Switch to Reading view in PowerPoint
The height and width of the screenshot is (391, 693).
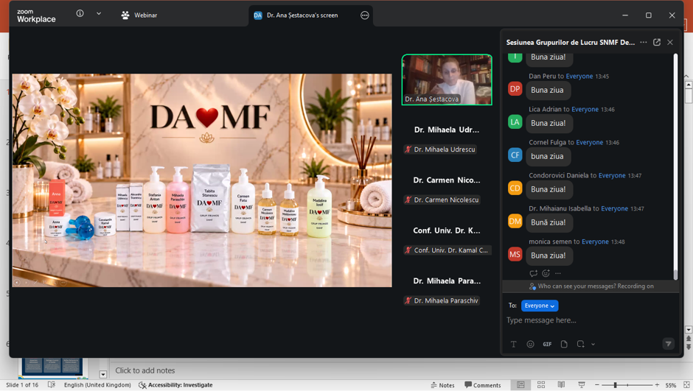point(561,385)
